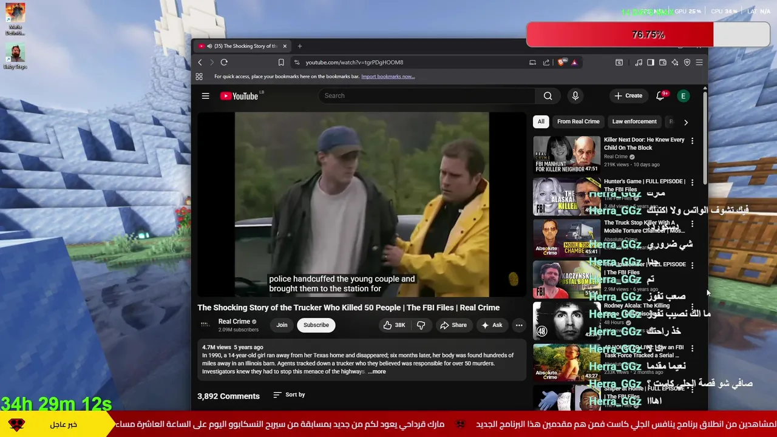
Task: Open a new browser tab
Action: click(x=299, y=46)
